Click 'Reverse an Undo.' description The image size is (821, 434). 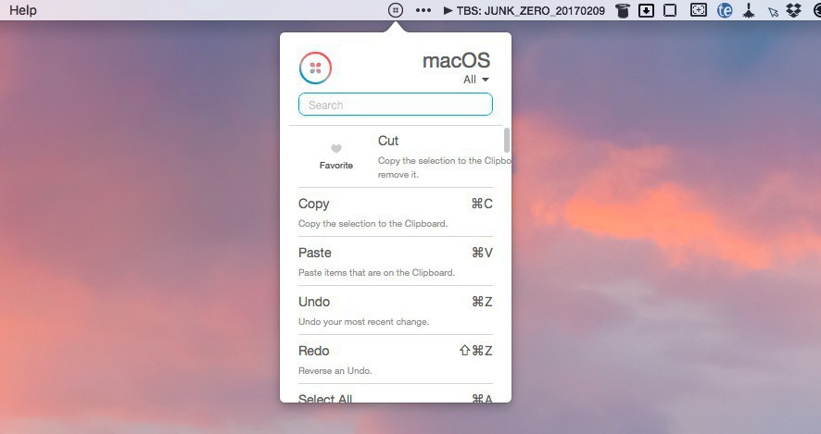pyautogui.click(x=335, y=371)
